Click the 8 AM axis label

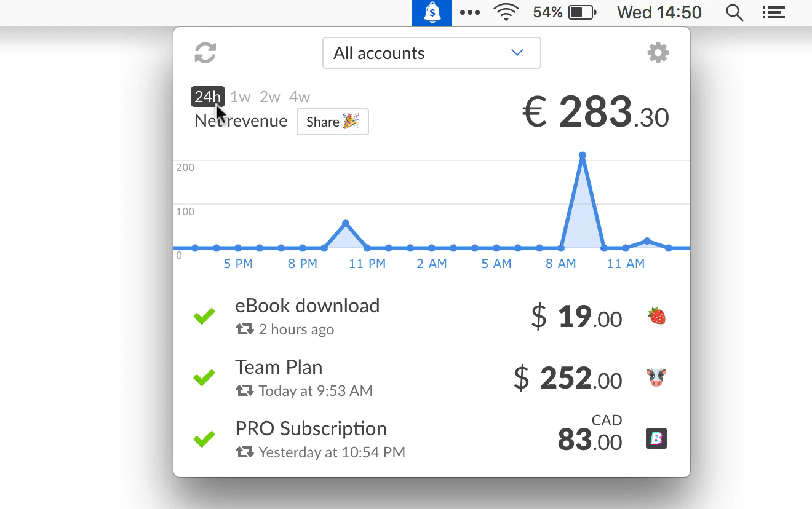(x=561, y=264)
